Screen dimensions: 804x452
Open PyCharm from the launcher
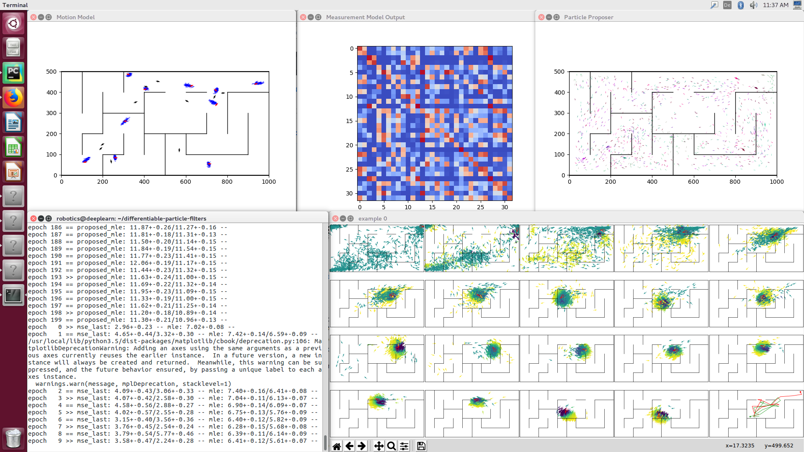tap(13, 73)
